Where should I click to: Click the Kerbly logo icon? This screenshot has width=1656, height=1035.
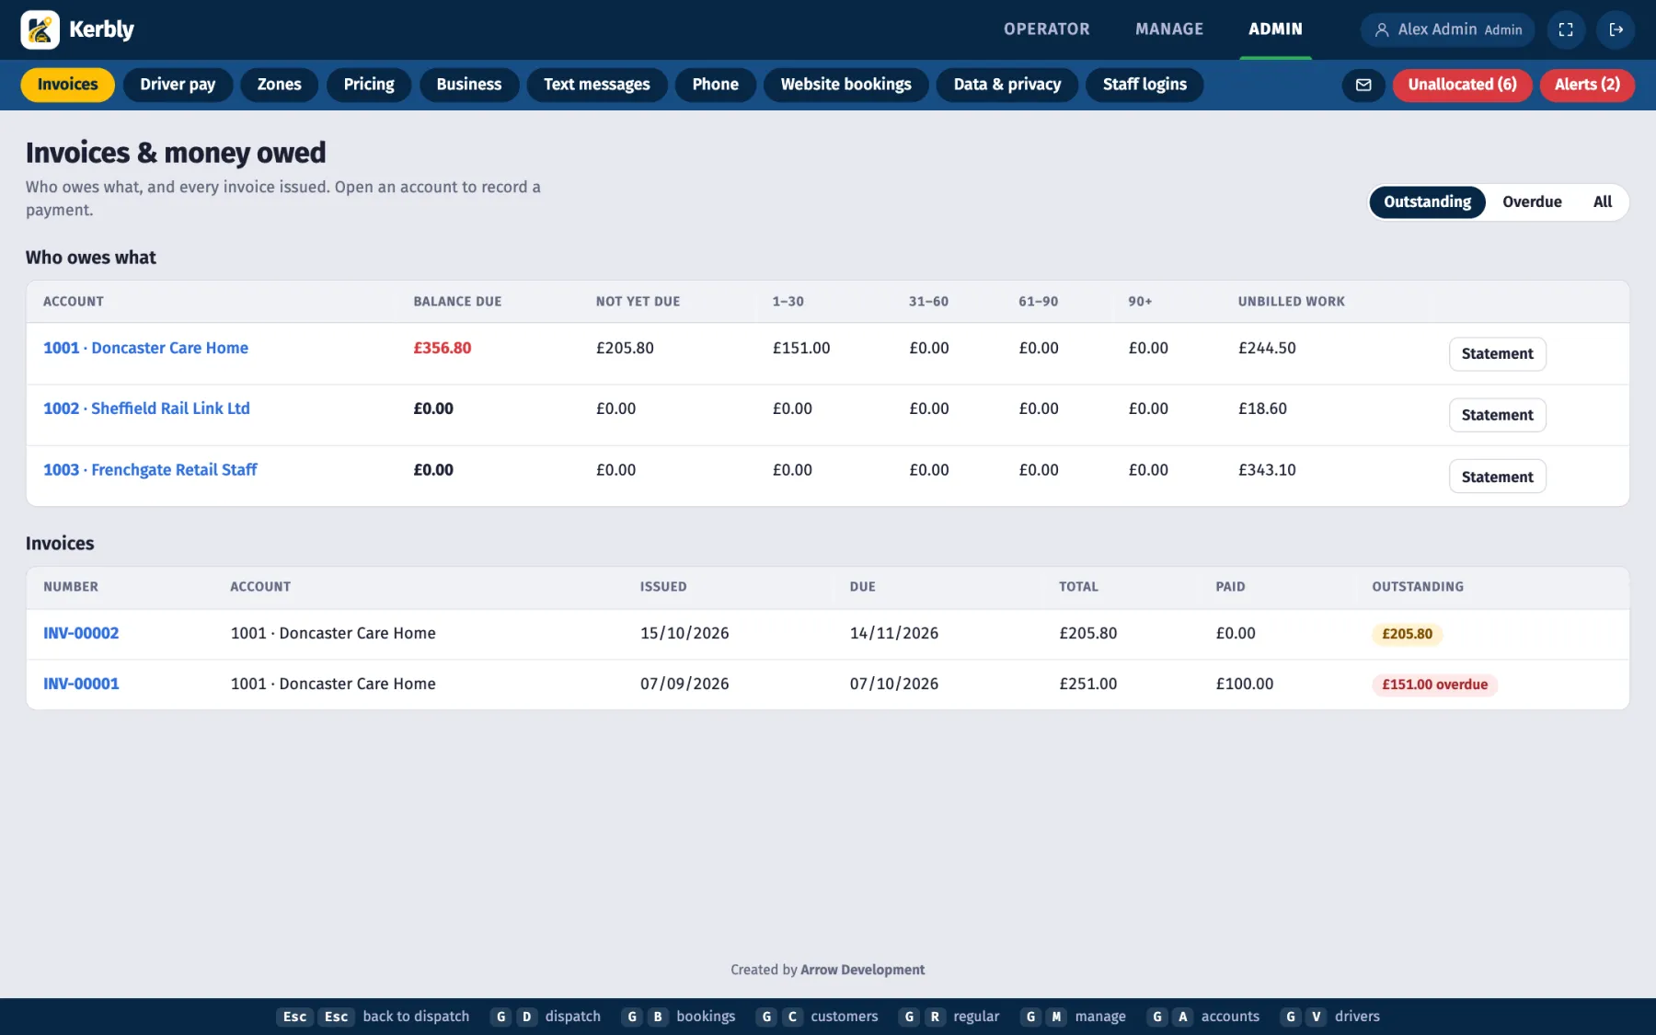(40, 29)
